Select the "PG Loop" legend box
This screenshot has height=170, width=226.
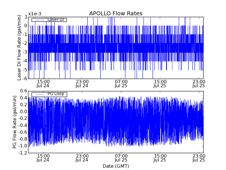(x=49, y=94)
